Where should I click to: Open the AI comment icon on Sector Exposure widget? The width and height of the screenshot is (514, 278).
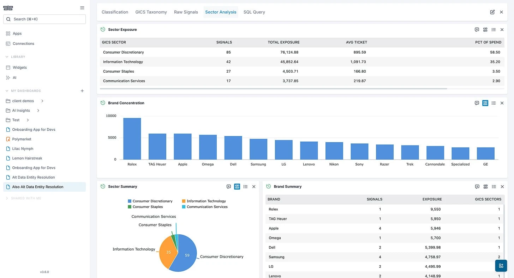tap(477, 30)
